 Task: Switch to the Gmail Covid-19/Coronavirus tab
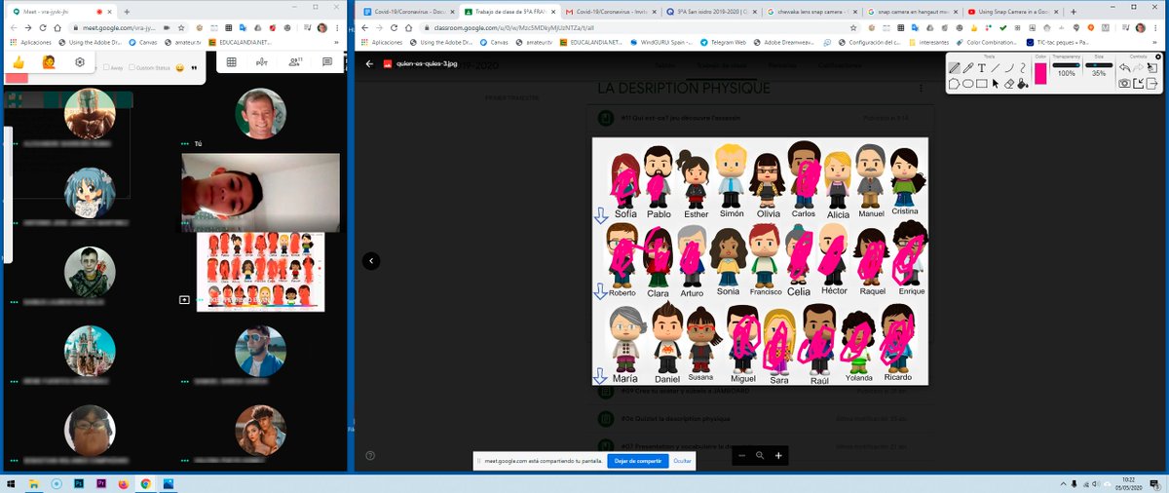(x=611, y=12)
